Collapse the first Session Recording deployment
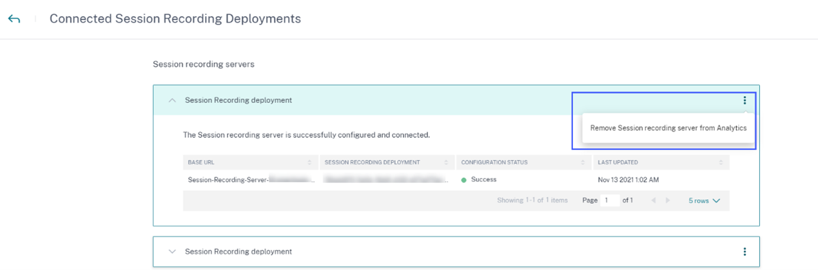818x270 pixels. [171, 100]
